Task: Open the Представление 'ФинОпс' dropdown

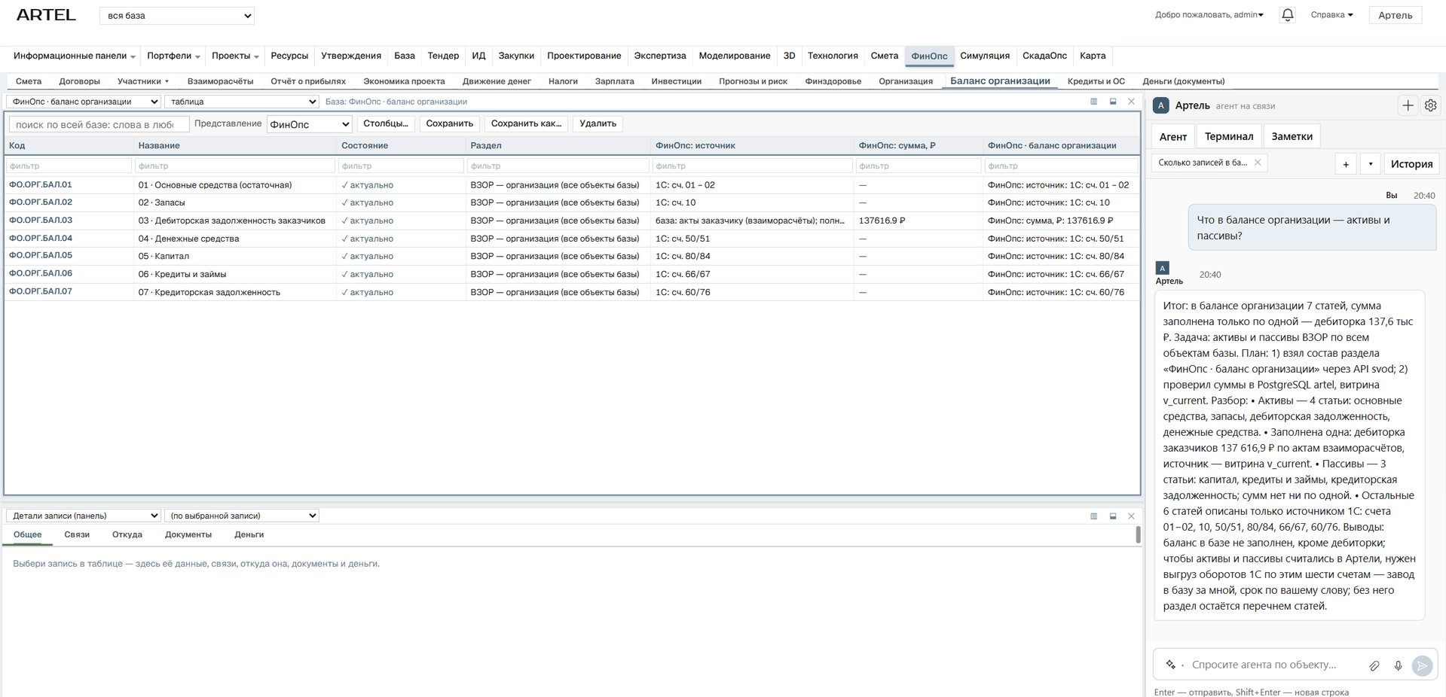Action: pyautogui.click(x=310, y=124)
